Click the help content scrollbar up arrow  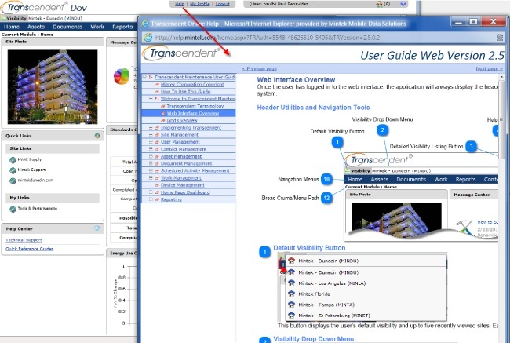[501, 77]
